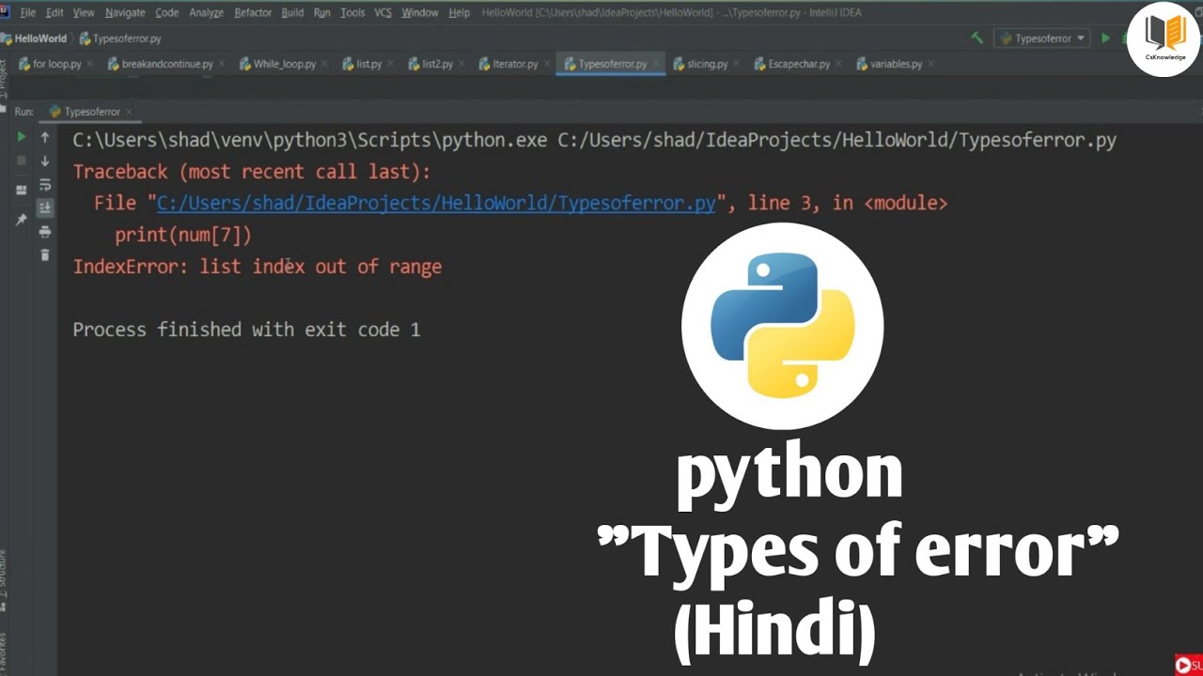Image resolution: width=1203 pixels, height=676 pixels.
Task: Build project with the green hammer icon
Action: pos(977,38)
